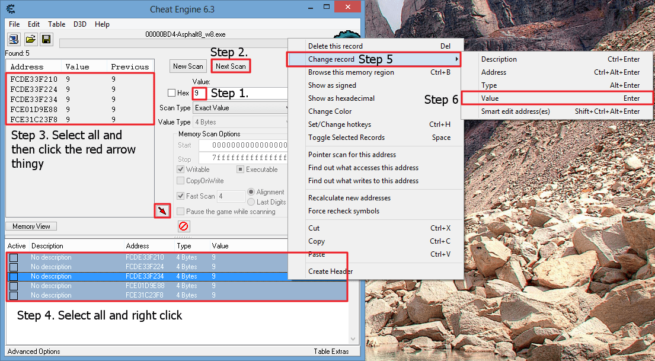Open the Edit menu
The height and width of the screenshot is (361, 655).
click(x=34, y=24)
